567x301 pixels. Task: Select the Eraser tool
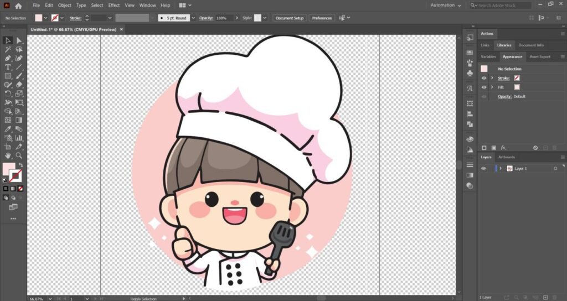point(19,85)
